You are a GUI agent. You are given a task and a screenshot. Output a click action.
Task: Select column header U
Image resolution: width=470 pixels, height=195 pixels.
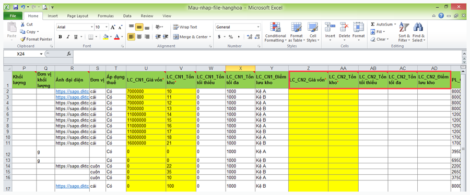click(146, 68)
